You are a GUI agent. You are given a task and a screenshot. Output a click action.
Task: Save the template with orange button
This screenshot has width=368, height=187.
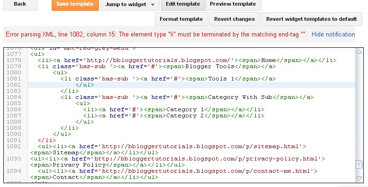[x=75, y=4]
